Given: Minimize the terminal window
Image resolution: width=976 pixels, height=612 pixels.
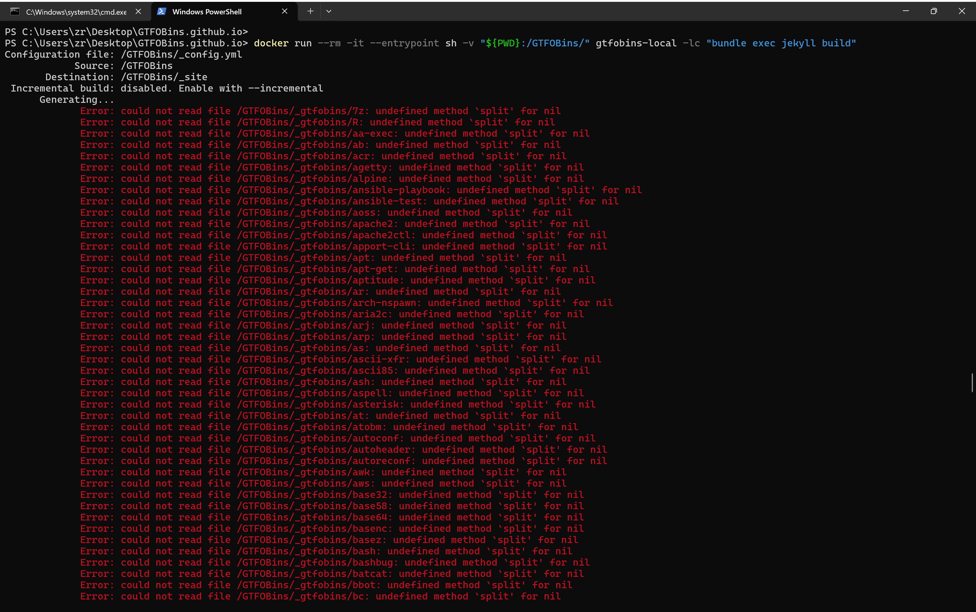Looking at the screenshot, I should pyautogui.click(x=906, y=11).
